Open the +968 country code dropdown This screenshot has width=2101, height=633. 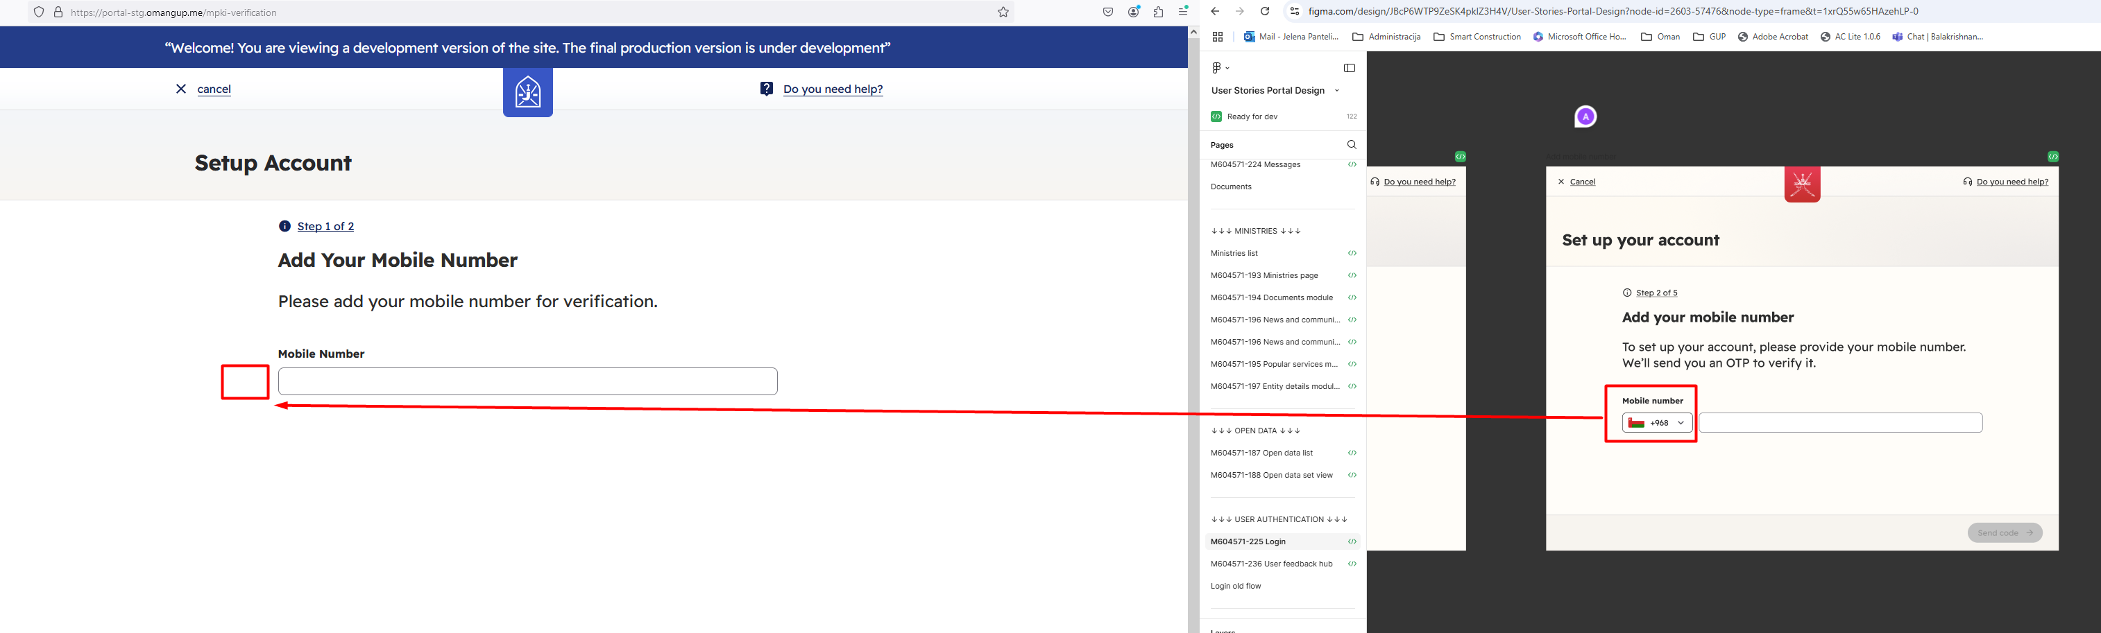click(1656, 423)
